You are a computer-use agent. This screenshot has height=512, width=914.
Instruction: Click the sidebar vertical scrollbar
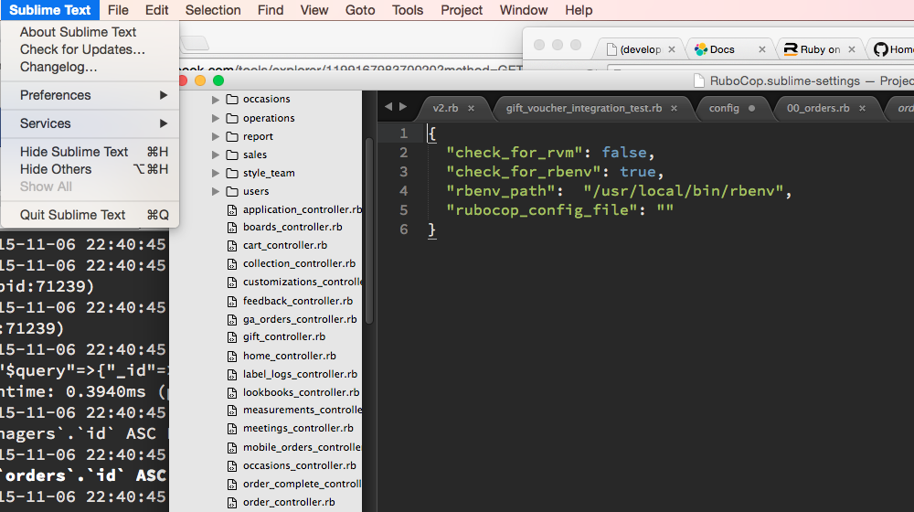(x=368, y=230)
